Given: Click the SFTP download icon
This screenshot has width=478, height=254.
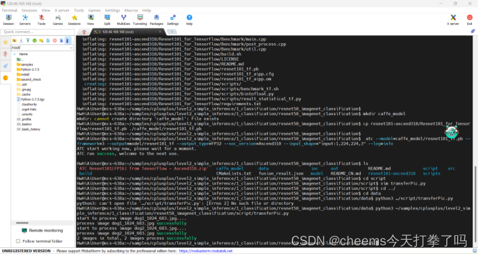Looking at the screenshot, I should tap(21, 40).
